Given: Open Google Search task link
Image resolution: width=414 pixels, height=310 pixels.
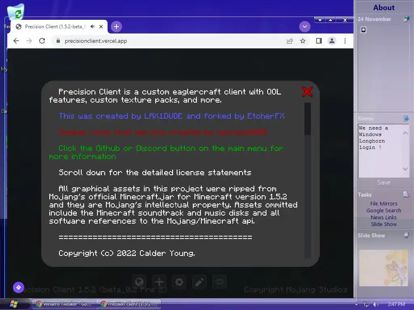Looking at the screenshot, I should (383, 210).
